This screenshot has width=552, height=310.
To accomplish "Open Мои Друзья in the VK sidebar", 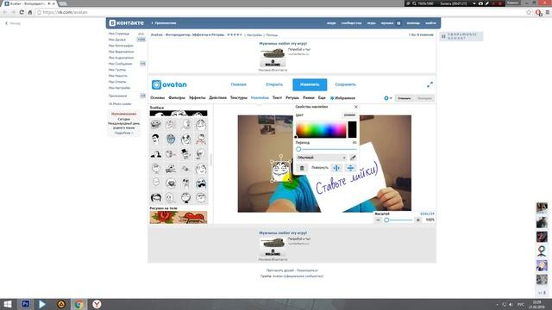I will tap(117, 40).
